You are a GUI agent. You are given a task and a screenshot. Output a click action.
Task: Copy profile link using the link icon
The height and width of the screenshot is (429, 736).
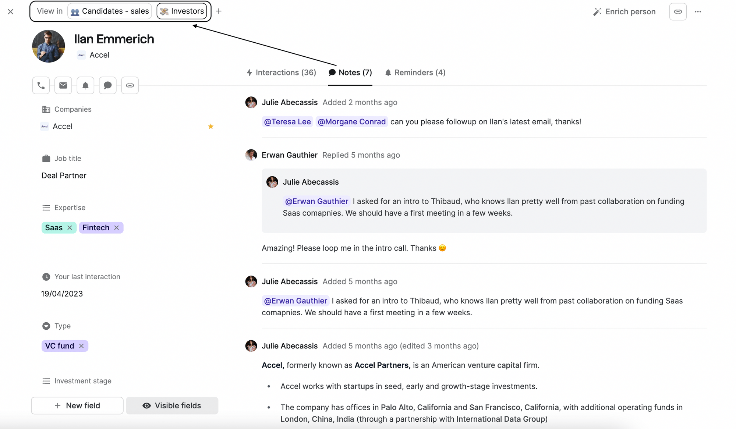130,85
